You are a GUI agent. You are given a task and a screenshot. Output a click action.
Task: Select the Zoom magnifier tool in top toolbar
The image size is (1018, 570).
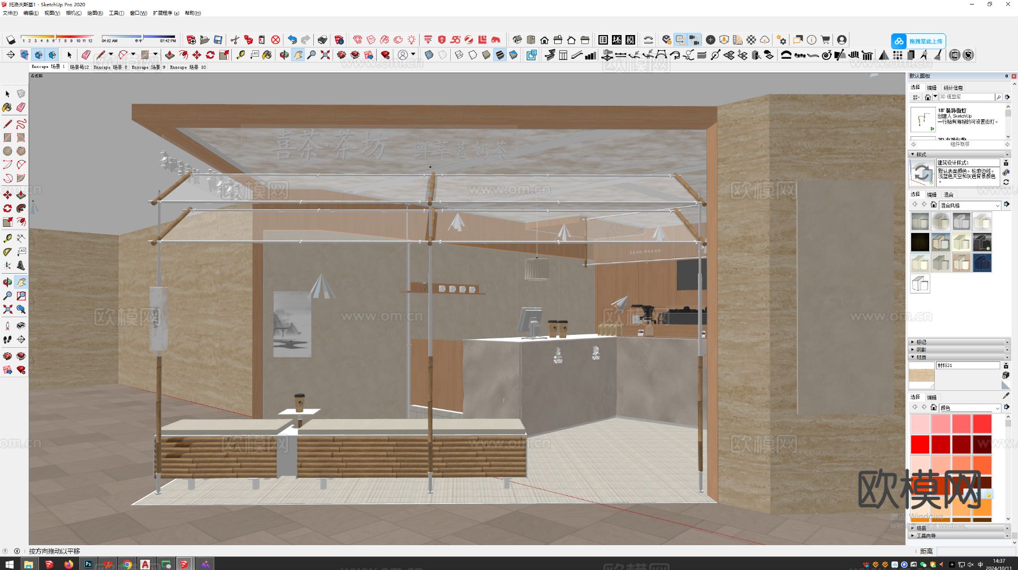click(x=312, y=55)
